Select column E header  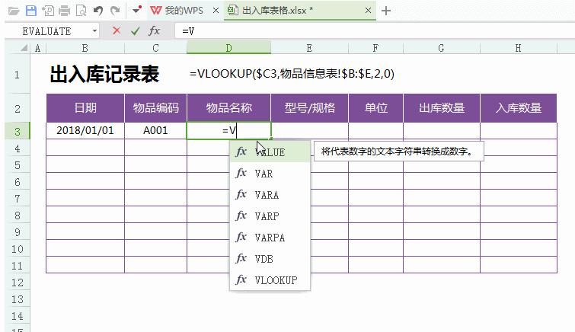(309, 48)
